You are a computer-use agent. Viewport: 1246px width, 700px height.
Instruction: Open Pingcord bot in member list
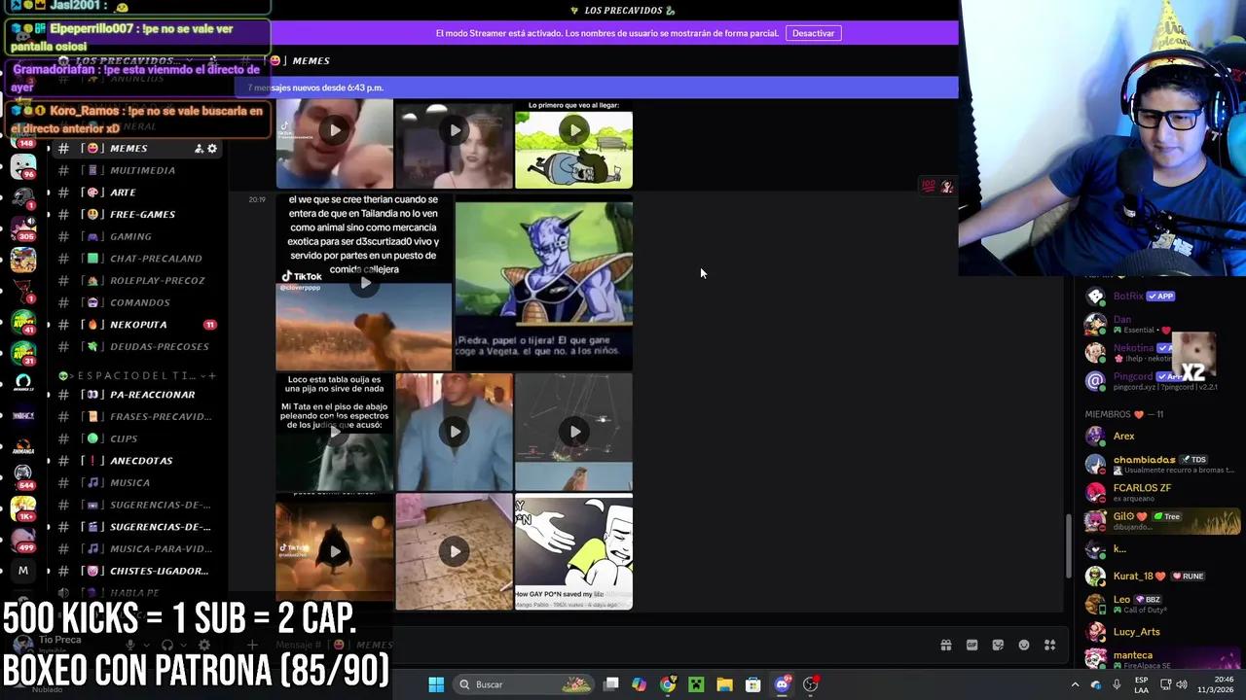click(x=1162, y=380)
